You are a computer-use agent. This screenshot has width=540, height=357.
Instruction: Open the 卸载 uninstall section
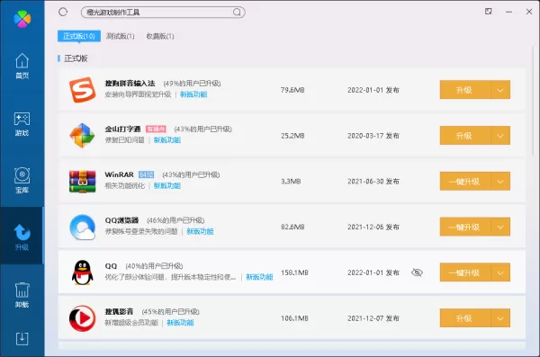click(22, 295)
